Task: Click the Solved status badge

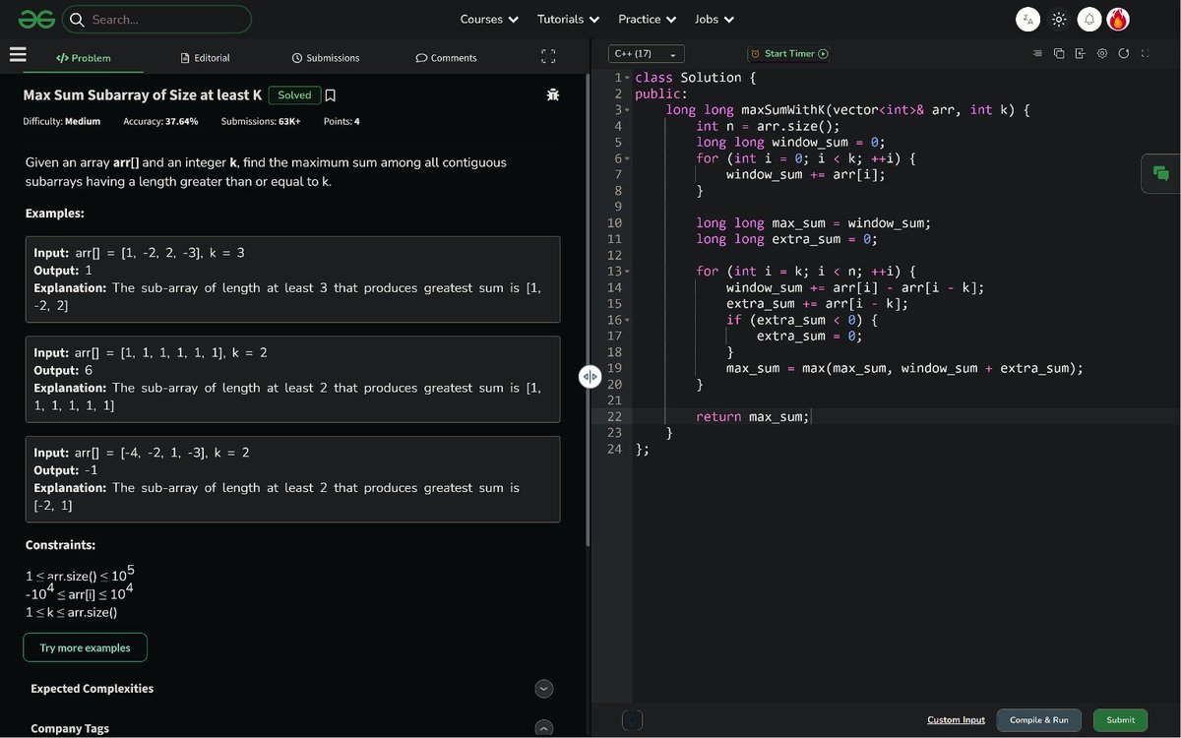Action: [294, 95]
